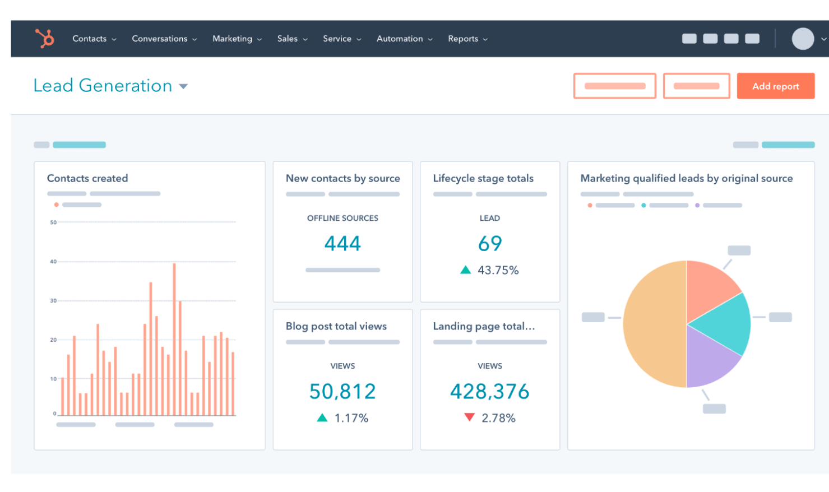This screenshot has height=492, width=829.
Task: Click the tallest bar in Contacts created chart
Action: 174,339
